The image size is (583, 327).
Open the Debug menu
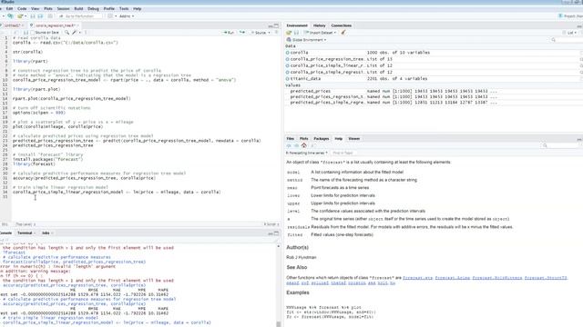(x=93, y=8)
